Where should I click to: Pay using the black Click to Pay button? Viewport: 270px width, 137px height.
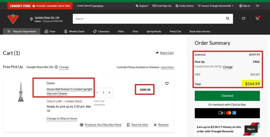227,113
